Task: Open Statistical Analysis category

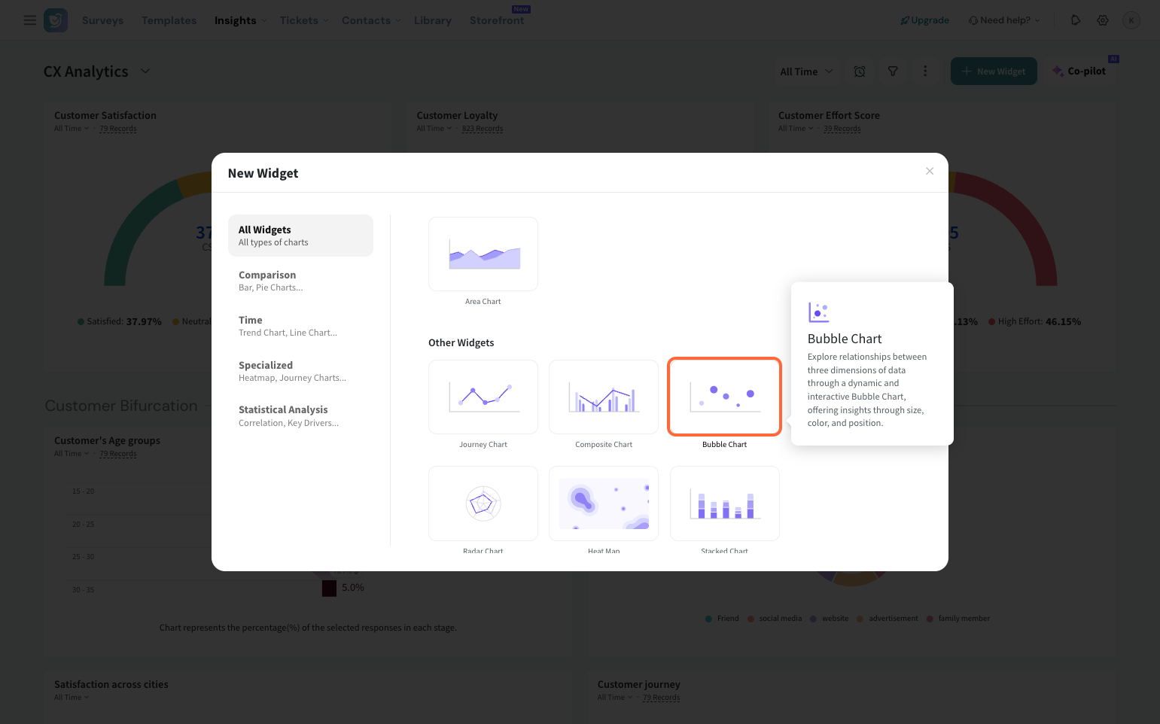Action: [x=300, y=415]
